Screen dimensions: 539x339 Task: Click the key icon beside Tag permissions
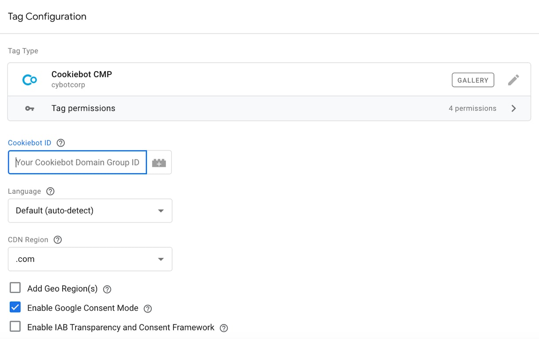pyautogui.click(x=30, y=109)
